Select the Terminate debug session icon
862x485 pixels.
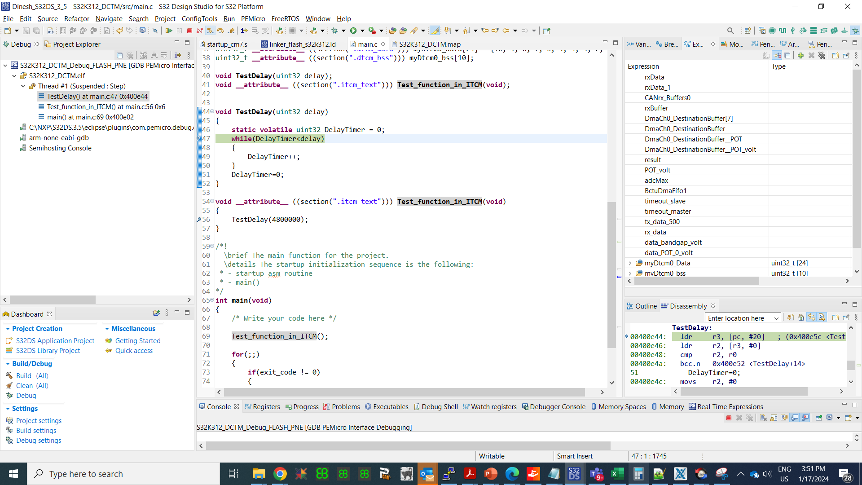click(190, 30)
